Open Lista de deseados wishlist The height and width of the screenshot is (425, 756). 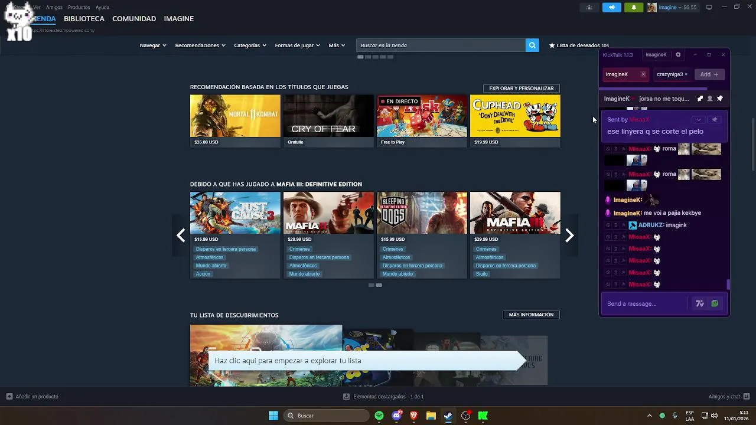(579, 45)
